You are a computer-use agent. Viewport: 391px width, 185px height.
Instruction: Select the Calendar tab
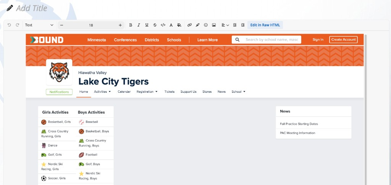[x=124, y=92]
